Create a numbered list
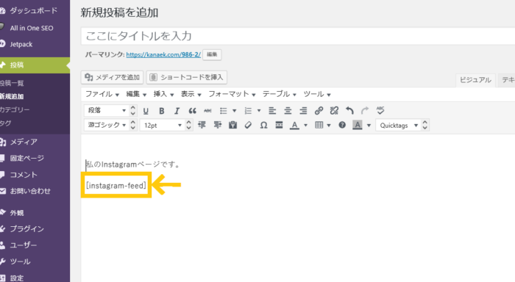The width and height of the screenshot is (515, 282). click(248, 111)
